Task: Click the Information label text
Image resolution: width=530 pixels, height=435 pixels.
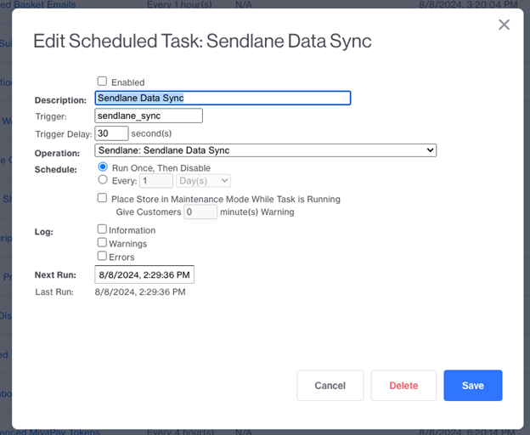Action: tap(132, 230)
